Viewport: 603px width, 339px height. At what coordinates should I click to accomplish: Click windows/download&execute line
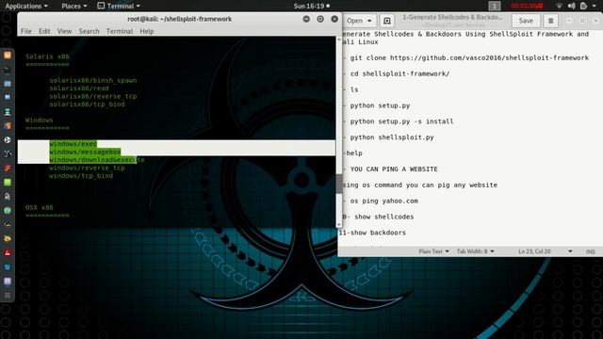tap(97, 159)
